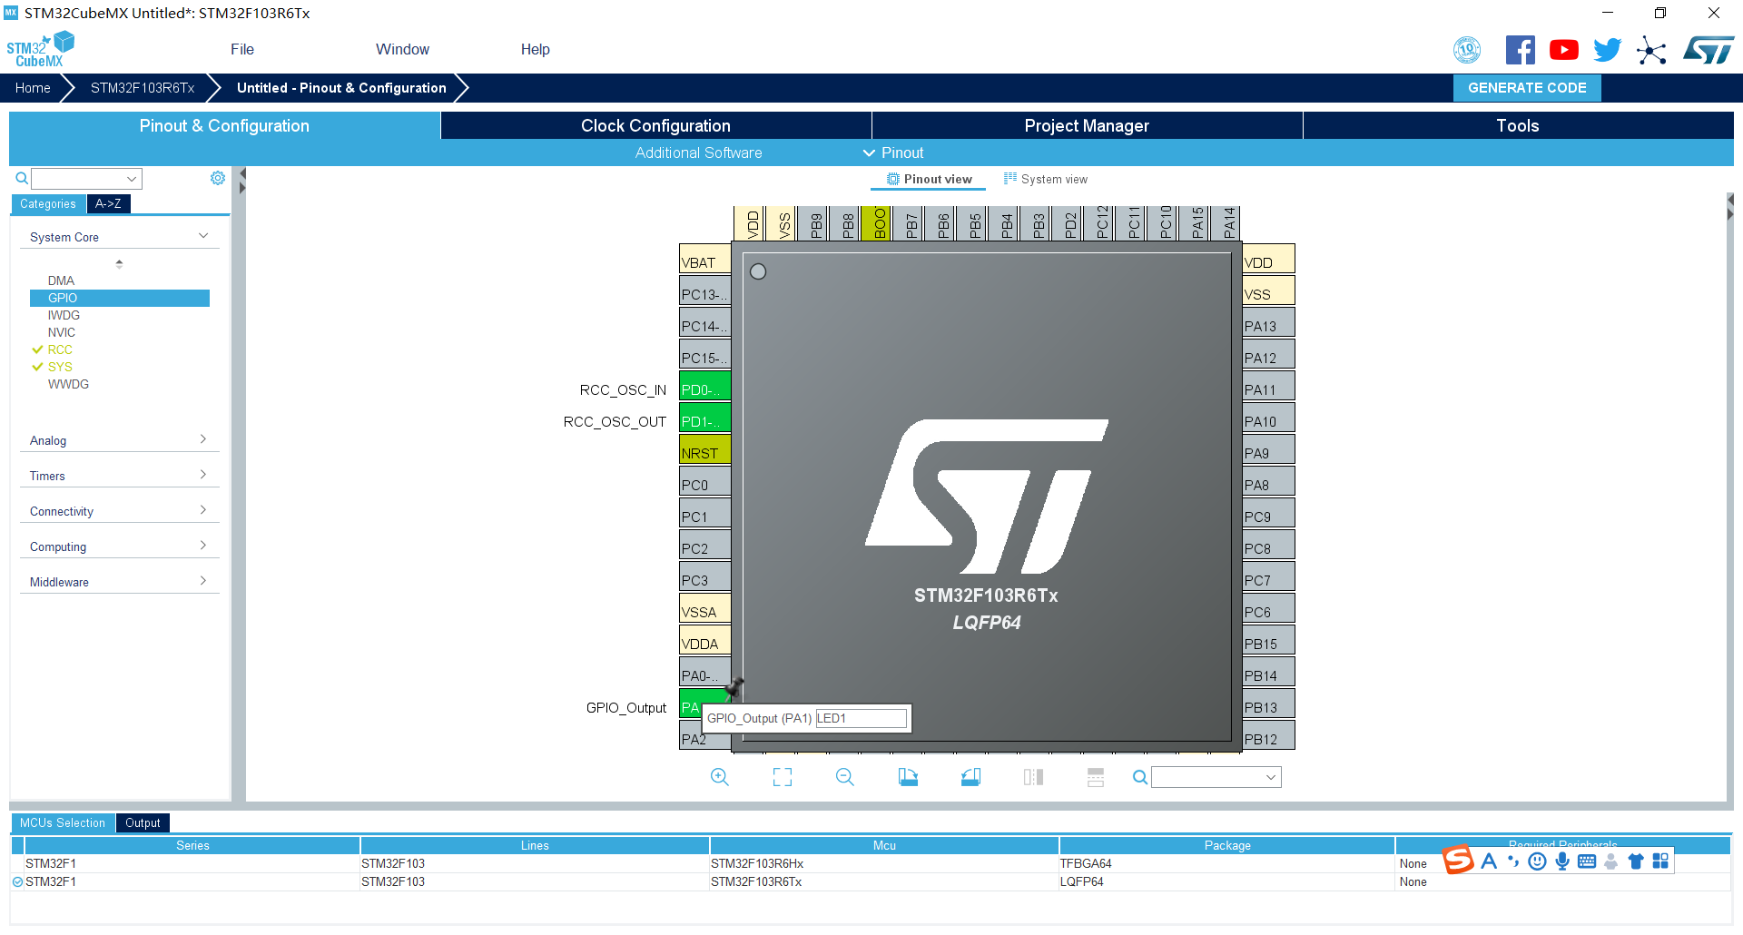Click pin PA9 on the chip
1743x935 pixels.
[1267, 451]
